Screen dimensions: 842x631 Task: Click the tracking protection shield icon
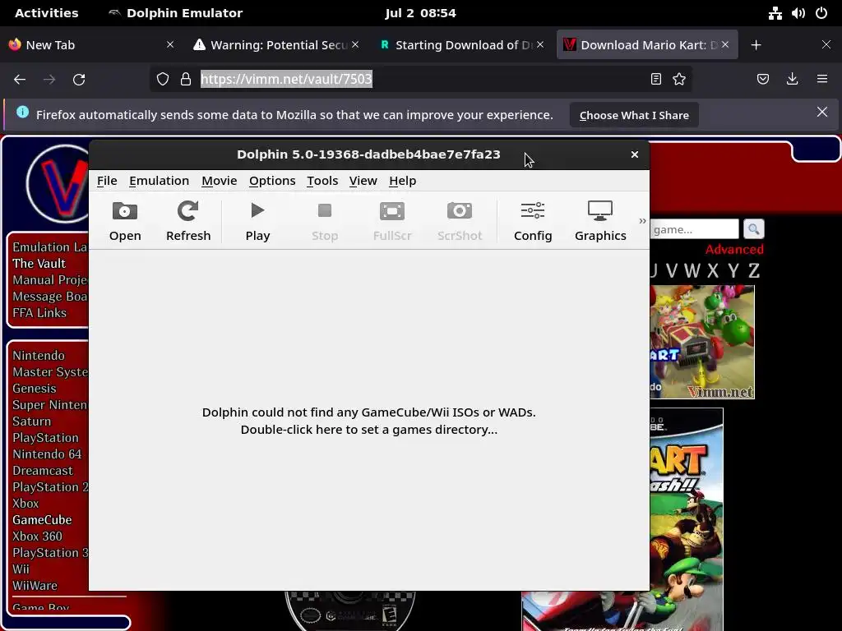[163, 80]
